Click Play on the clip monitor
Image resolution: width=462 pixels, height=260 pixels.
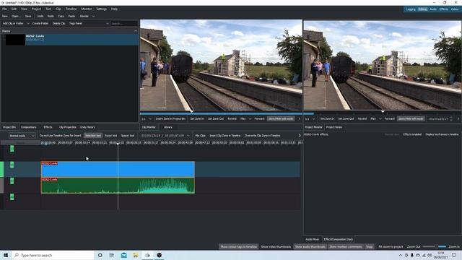tap(243, 118)
